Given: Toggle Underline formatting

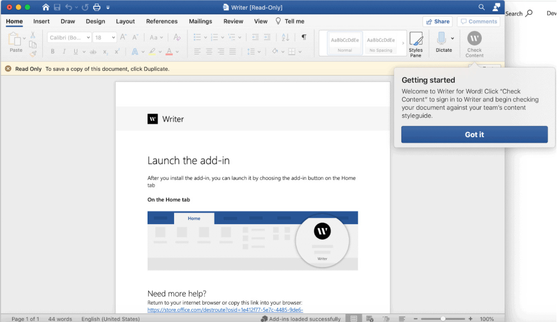Looking at the screenshot, I should pyautogui.click(x=76, y=52).
